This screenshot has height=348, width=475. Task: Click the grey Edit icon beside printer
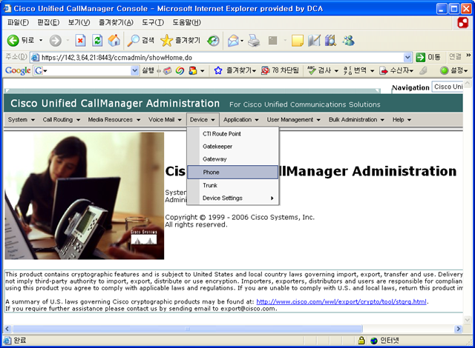(273, 41)
